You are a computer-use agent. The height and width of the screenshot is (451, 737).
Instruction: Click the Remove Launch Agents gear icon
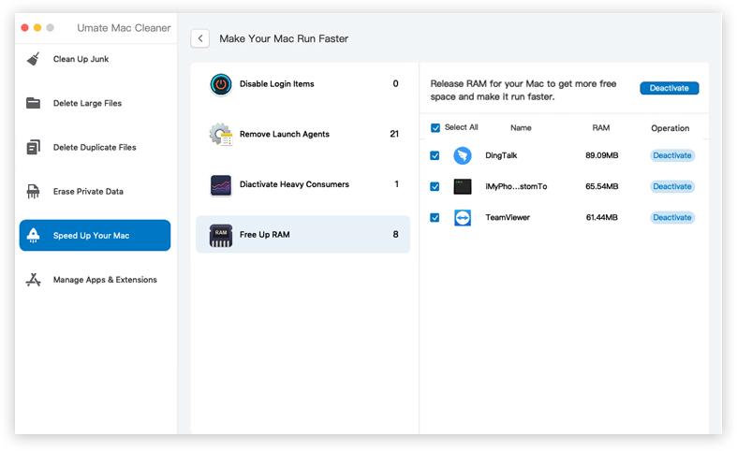pos(221,135)
